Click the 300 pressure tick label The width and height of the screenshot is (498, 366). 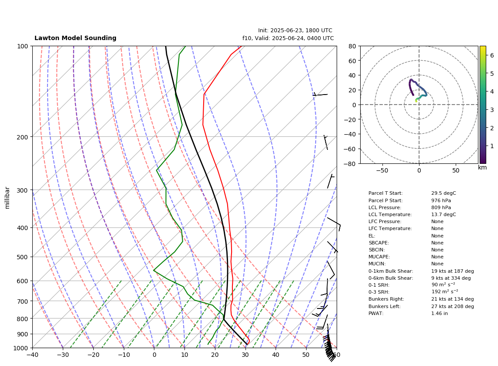[x=23, y=190]
